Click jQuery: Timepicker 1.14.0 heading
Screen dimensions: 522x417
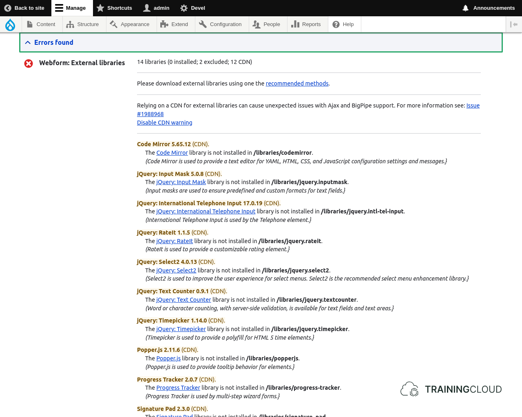tap(172, 320)
